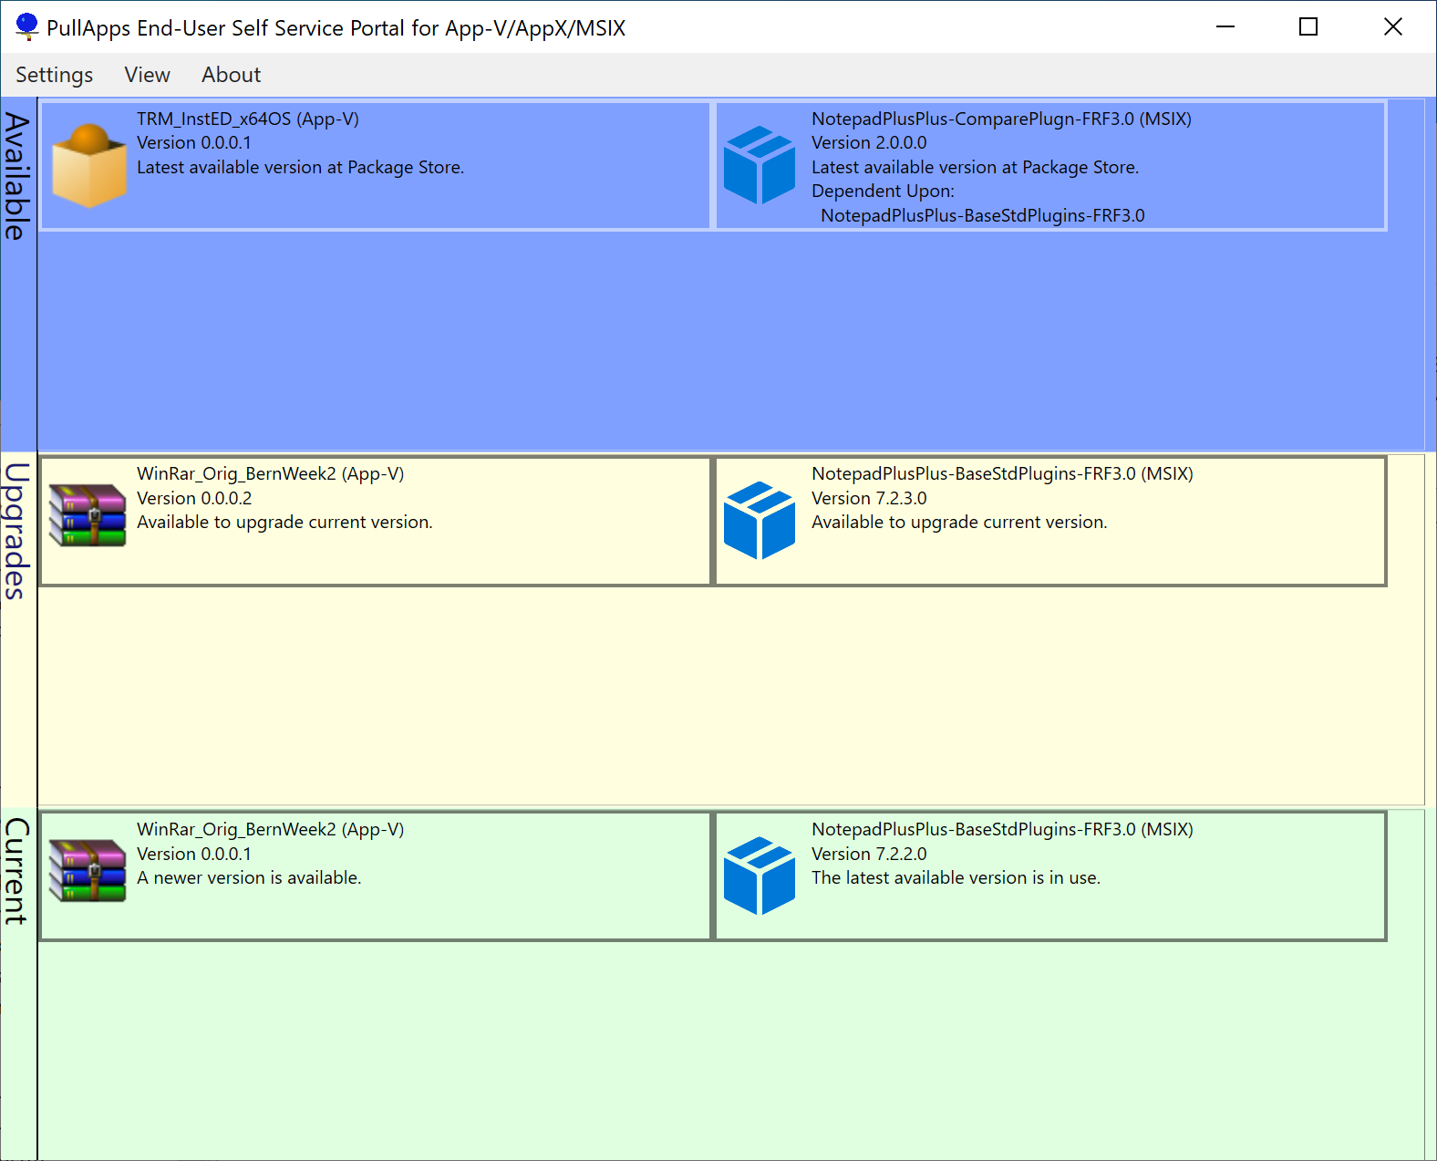
Task: Click the Upgrades section side label
Action: pos(17,531)
